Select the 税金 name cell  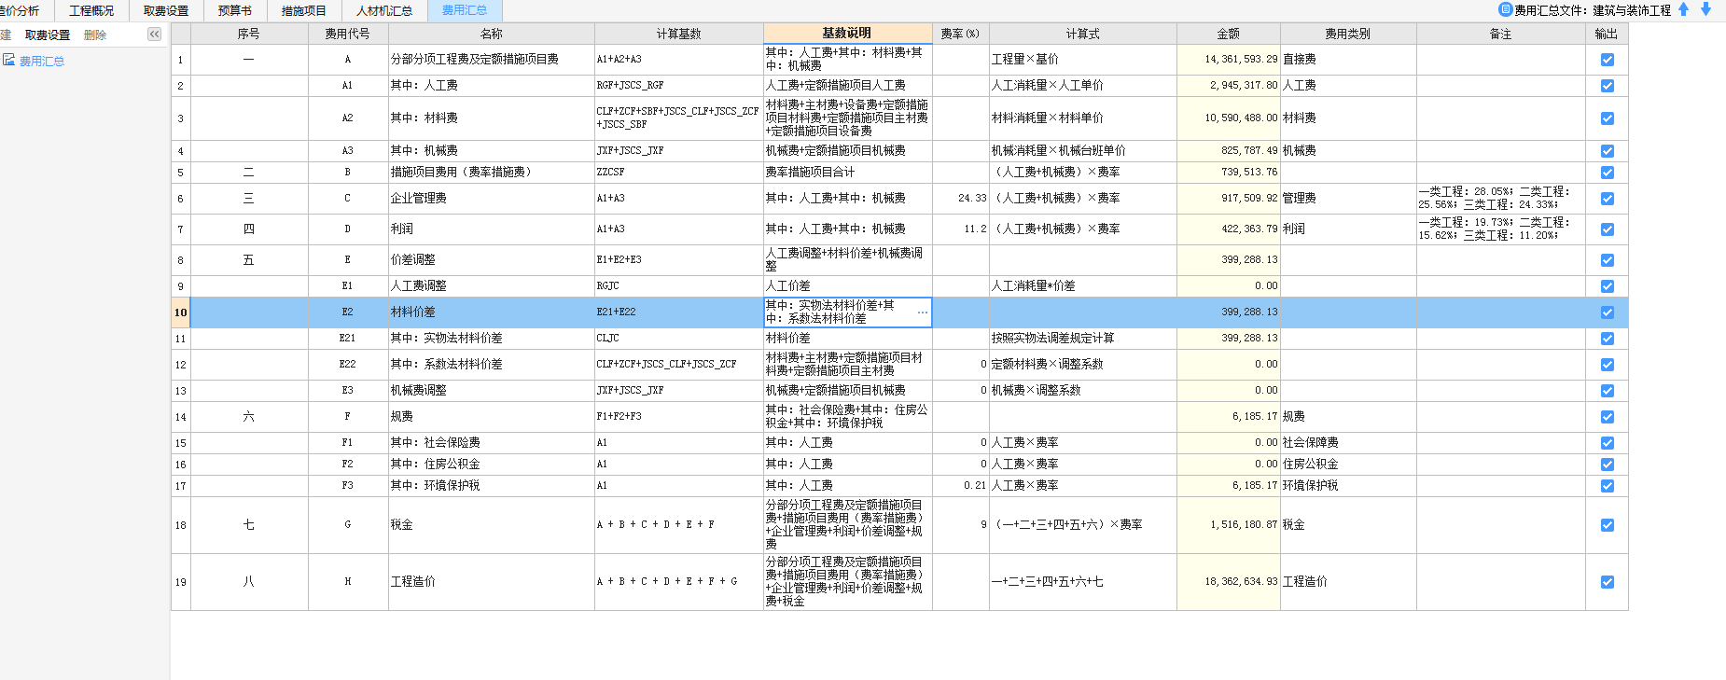pyautogui.click(x=492, y=525)
